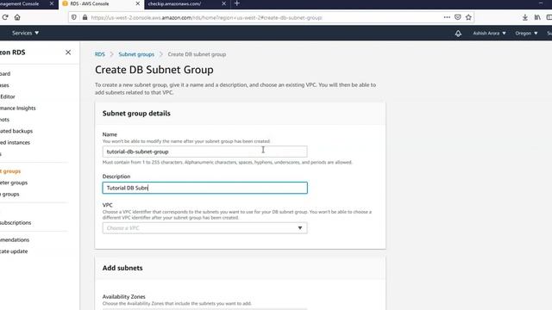Viewport: 552px width, 310px height.
Task: Go to the browser home icon
Action: pos(17,17)
